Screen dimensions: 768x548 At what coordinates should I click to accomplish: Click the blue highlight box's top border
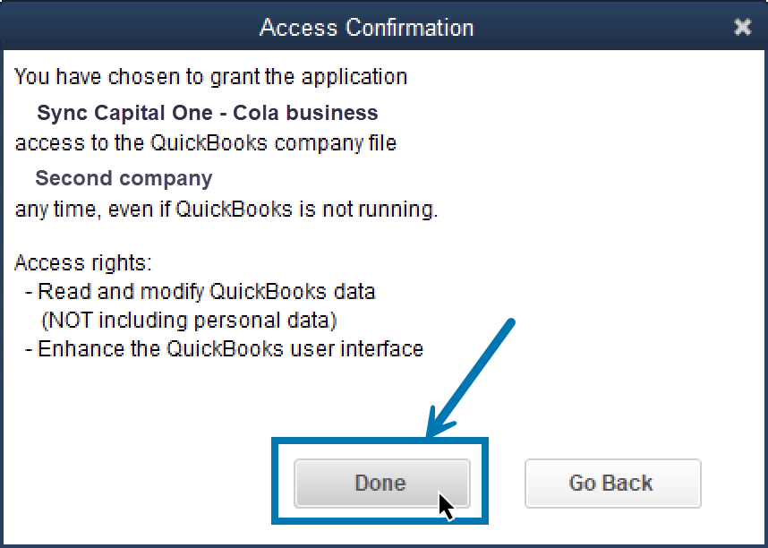coord(380,441)
